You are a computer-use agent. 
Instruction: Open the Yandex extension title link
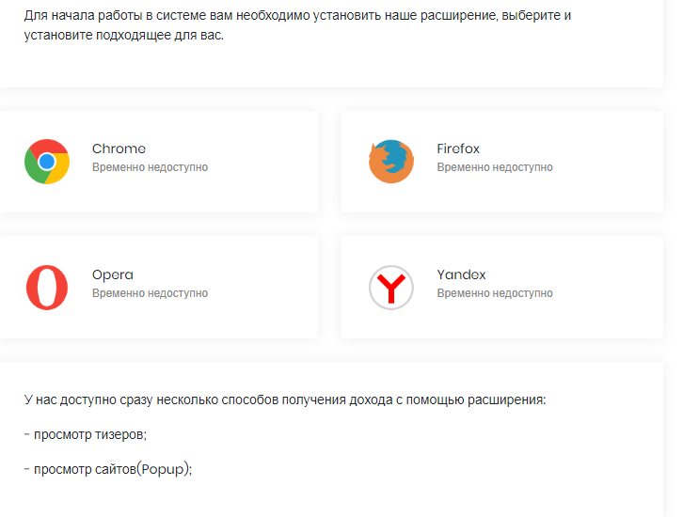click(461, 274)
